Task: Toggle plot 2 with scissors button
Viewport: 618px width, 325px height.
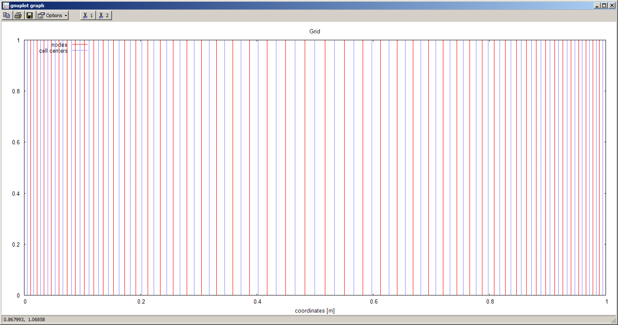Action: 103,15
